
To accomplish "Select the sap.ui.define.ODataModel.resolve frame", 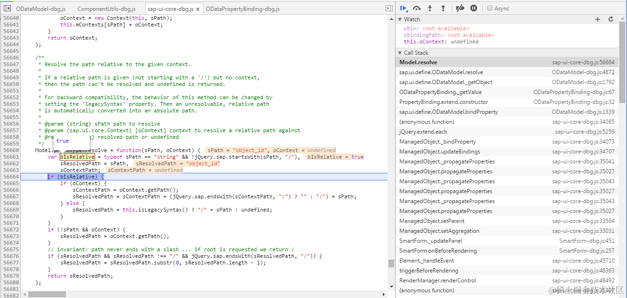I will click(507, 72).
